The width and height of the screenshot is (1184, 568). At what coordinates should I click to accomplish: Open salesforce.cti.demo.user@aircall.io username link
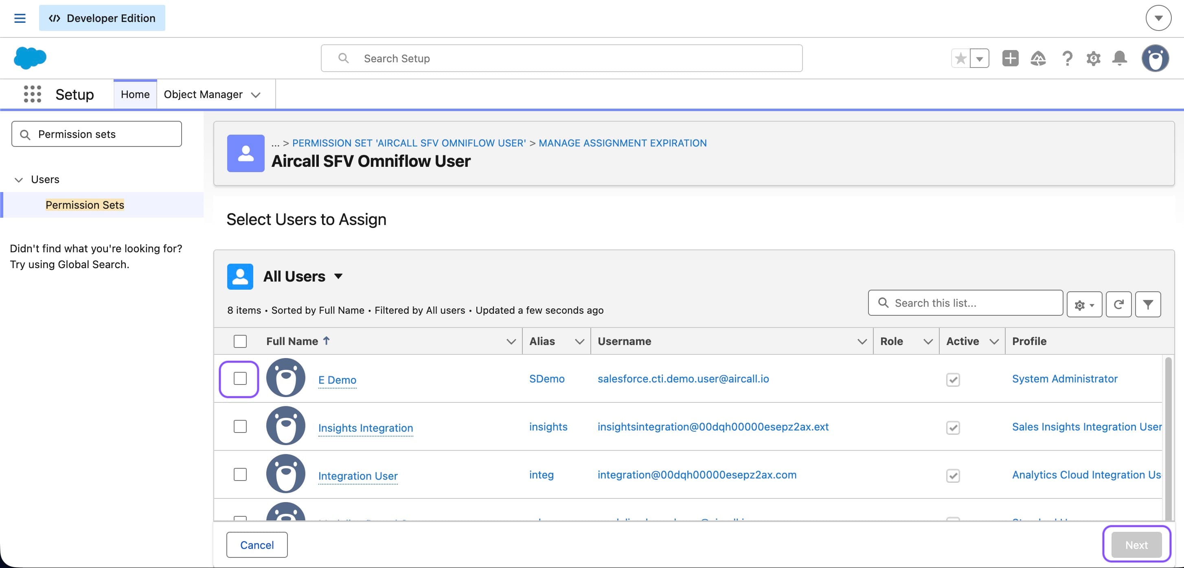click(x=684, y=379)
